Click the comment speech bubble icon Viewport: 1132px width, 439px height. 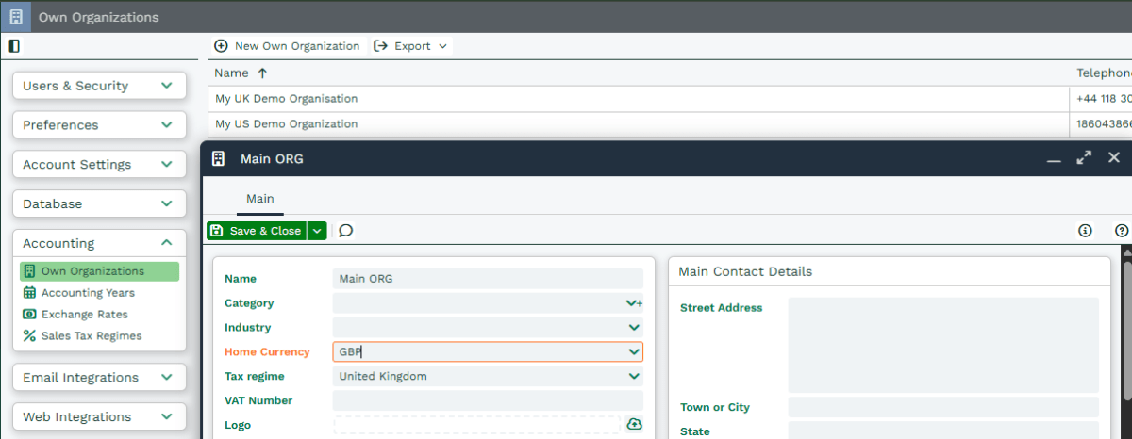tap(346, 231)
